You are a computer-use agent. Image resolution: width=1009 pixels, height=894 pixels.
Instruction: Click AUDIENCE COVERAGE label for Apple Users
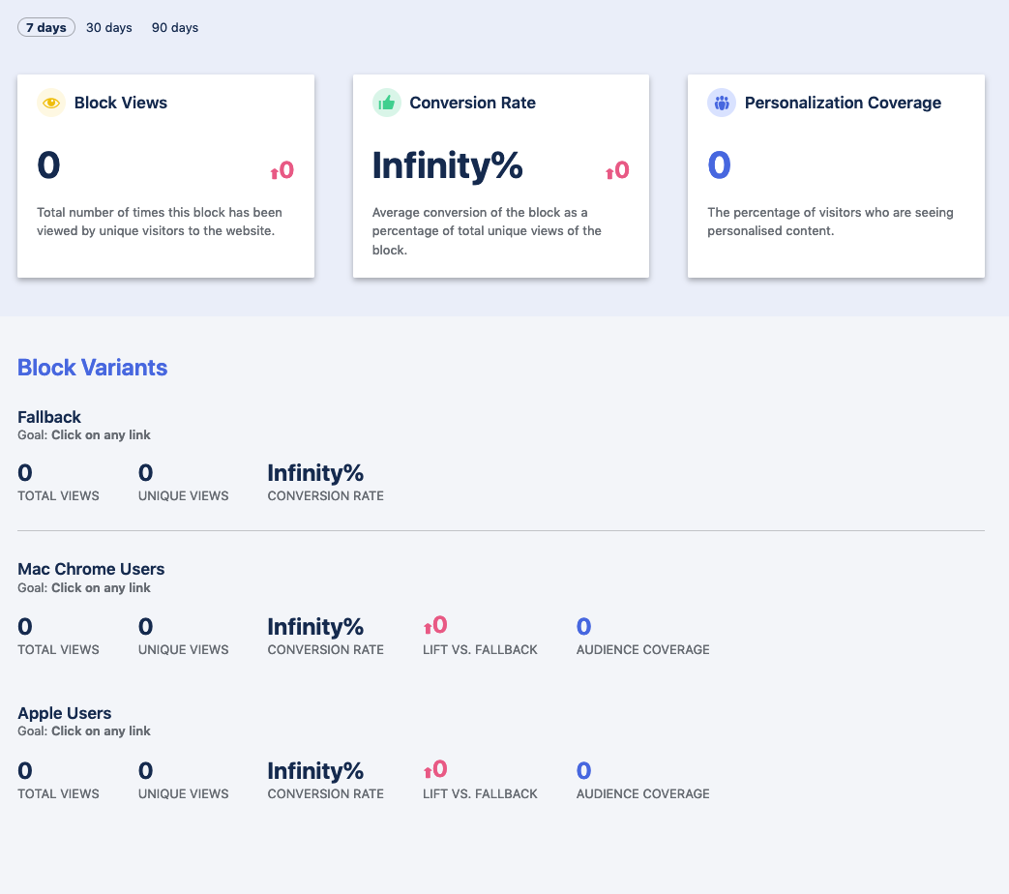click(643, 793)
